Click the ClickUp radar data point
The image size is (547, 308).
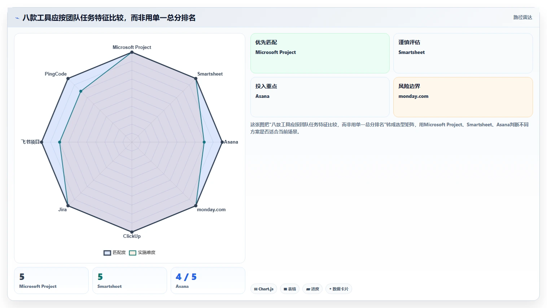[132, 232]
